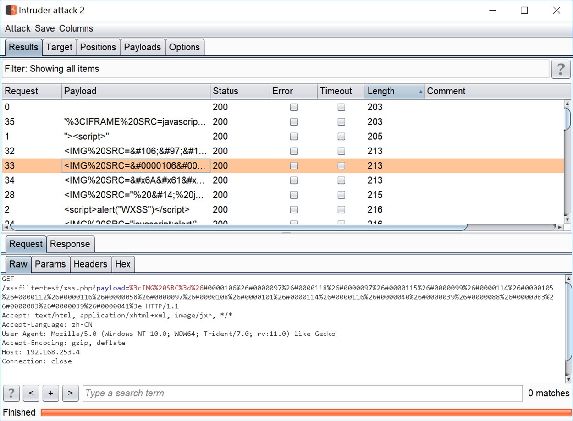Viewport: 573px width, 421px height.
Task: Open the filter help question-mark button
Action: (561, 69)
